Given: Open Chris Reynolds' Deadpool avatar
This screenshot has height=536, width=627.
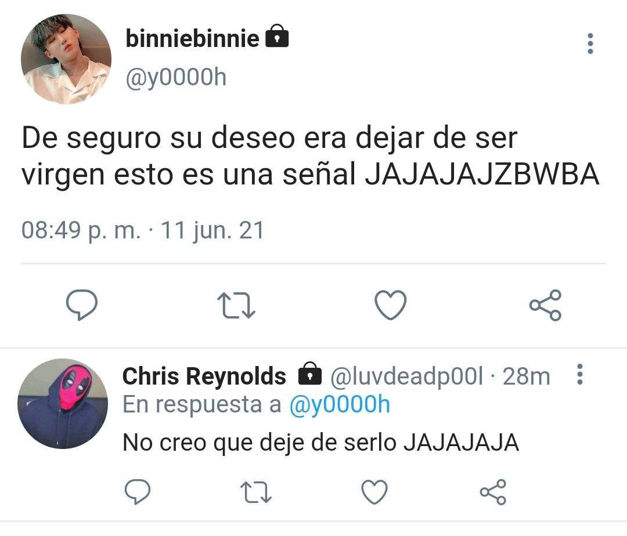Looking at the screenshot, I should coord(63,403).
